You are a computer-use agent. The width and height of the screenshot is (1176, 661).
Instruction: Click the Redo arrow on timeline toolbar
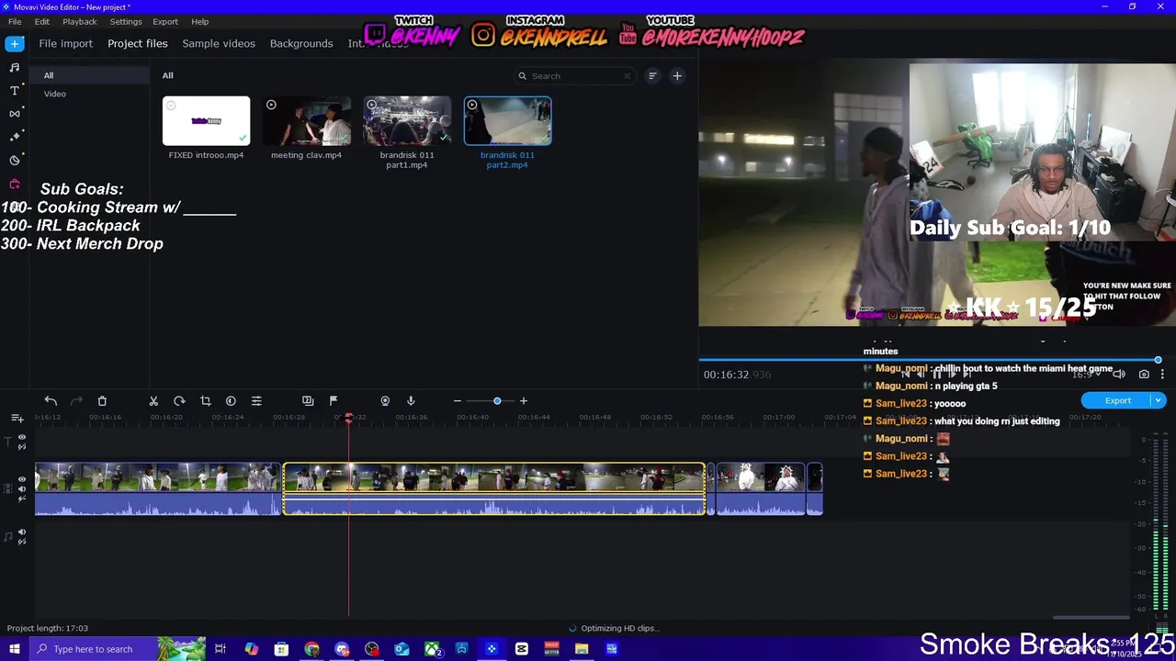coord(76,401)
